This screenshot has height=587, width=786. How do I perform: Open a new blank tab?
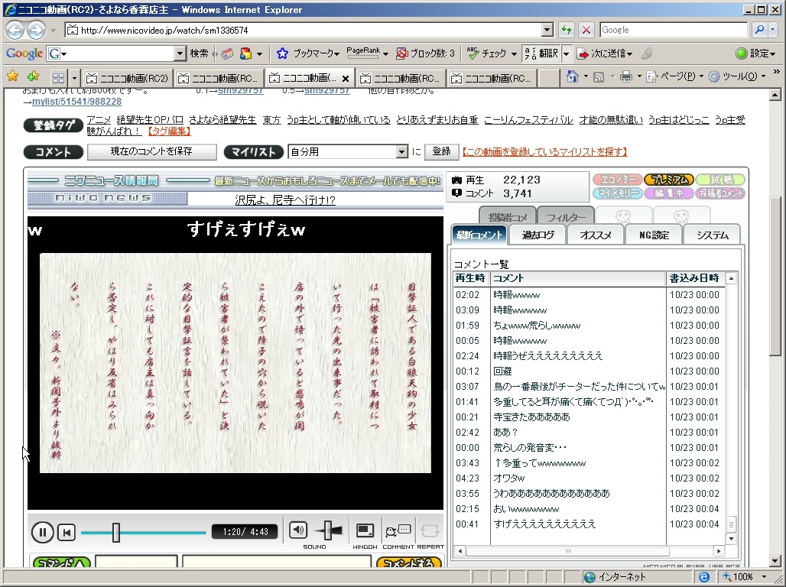tap(549, 79)
